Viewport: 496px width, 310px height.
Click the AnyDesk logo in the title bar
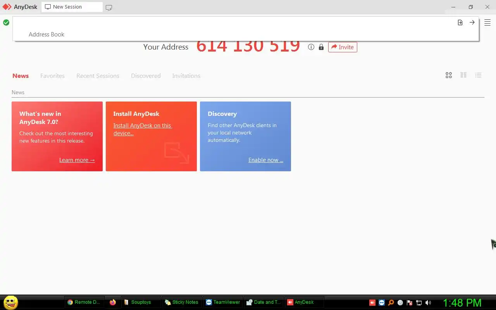7,7
